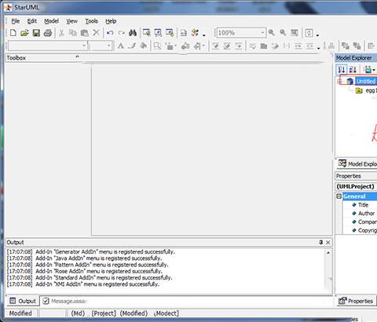Click the Font 'A' icon
Viewport: 377px width, 322px height.
pyautogui.click(x=120, y=46)
